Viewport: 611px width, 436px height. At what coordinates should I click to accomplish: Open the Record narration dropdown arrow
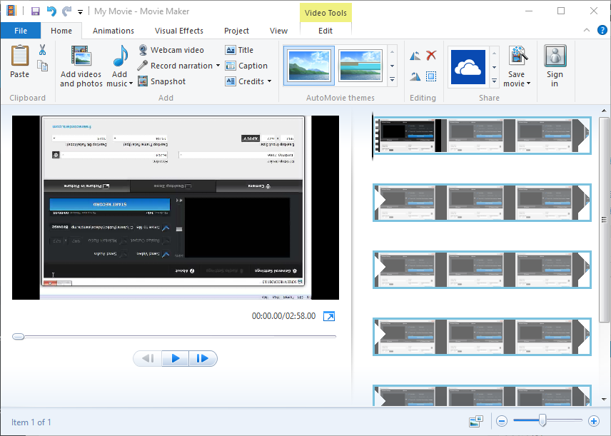218,66
